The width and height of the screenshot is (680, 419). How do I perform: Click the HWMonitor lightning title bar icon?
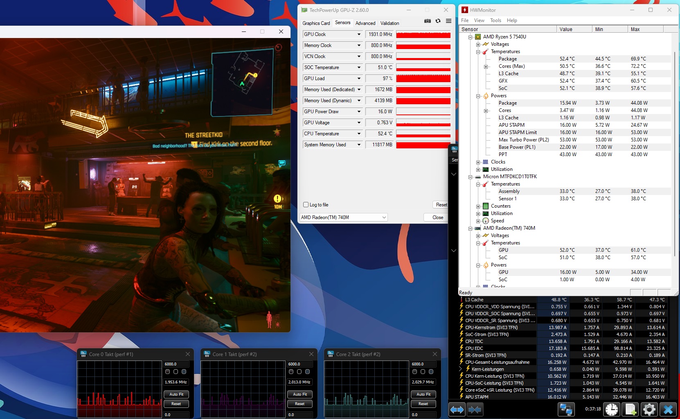tap(465, 10)
